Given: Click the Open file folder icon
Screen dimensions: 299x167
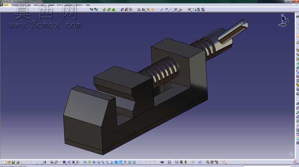Looking at the screenshot, I should [x=9, y=162].
